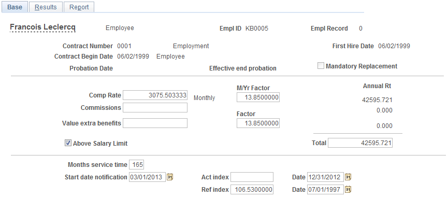The height and width of the screenshot is (198, 448).
Task: Click the Start date notification date field
Action: [148, 177]
